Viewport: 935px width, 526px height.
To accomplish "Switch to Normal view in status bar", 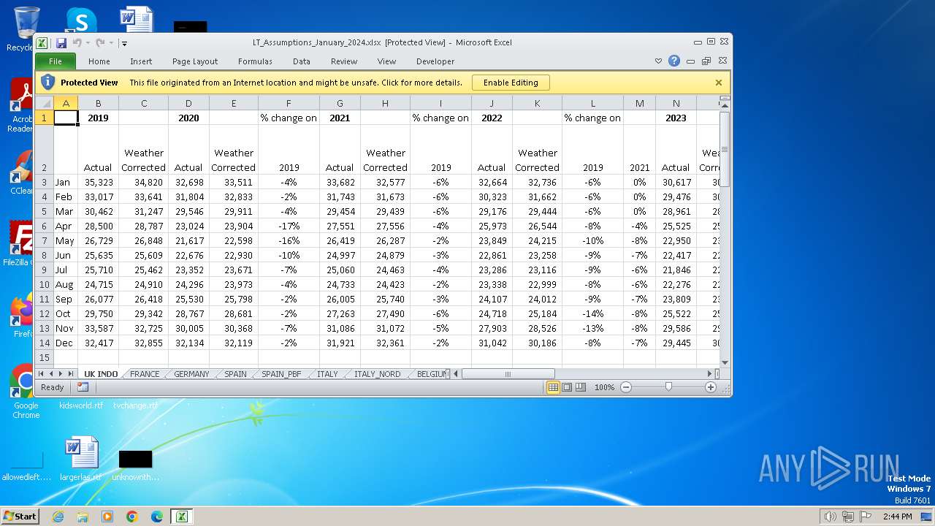I will tap(553, 387).
